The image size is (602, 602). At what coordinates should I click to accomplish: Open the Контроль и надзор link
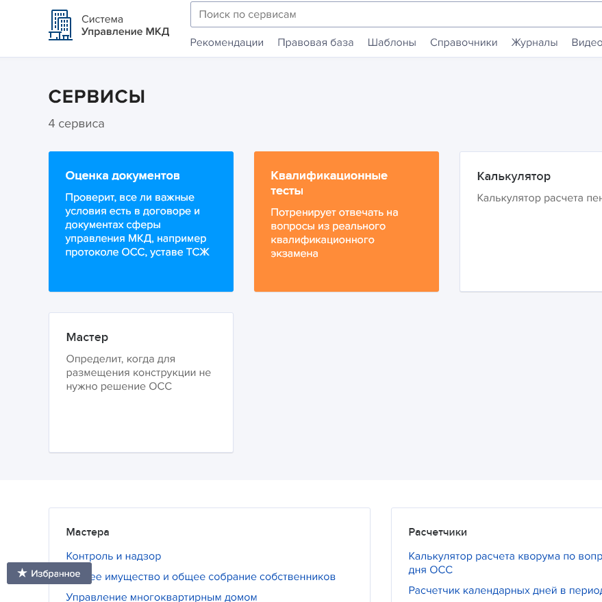(x=114, y=556)
